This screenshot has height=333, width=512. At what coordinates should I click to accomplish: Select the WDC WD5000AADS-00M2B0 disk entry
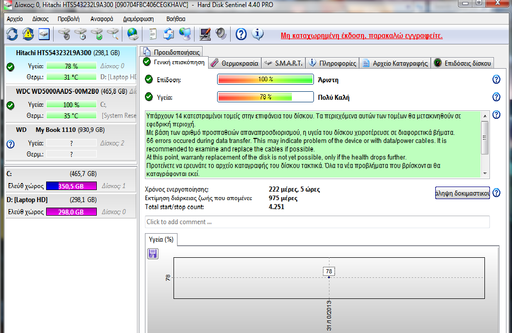71,103
